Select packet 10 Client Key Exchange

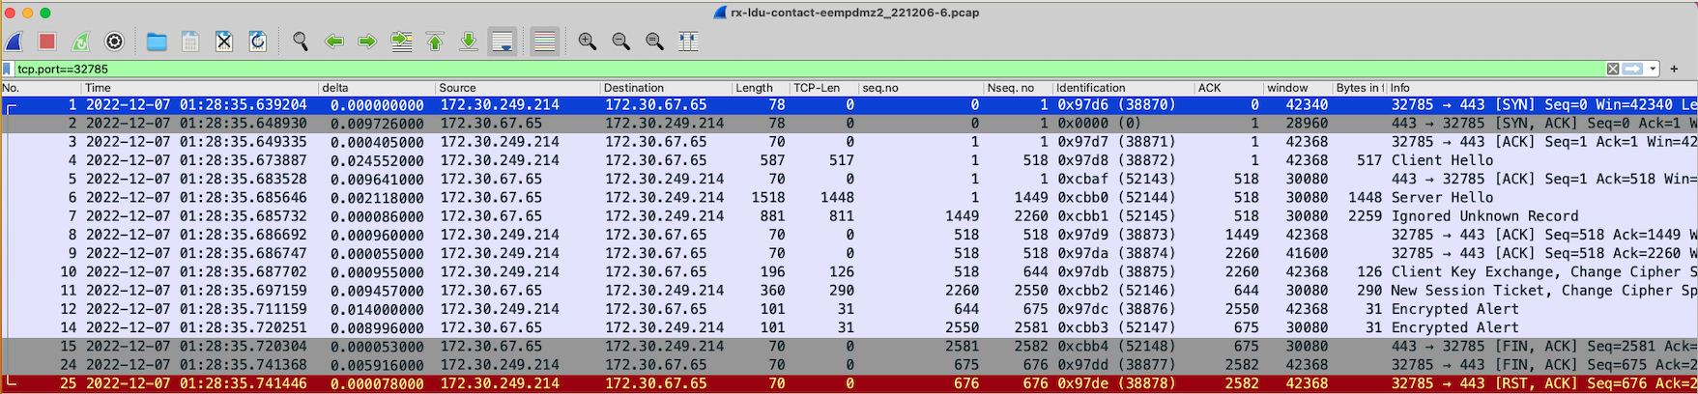coord(849,272)
